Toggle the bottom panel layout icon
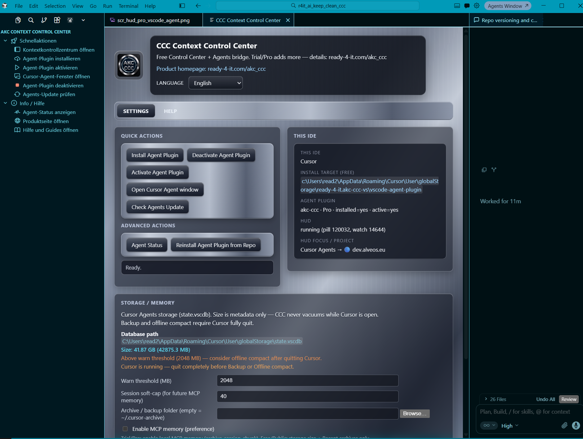Image resolution: width=583 pixels, height=439 pixels. [x=457, y=6]
